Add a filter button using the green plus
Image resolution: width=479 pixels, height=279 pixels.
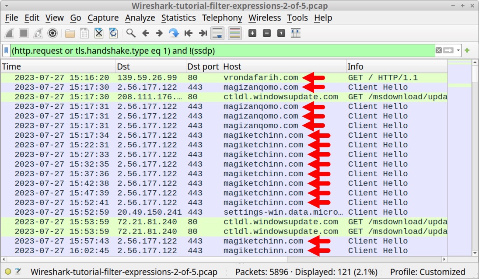pyautogui.click(x=467, y=50)
